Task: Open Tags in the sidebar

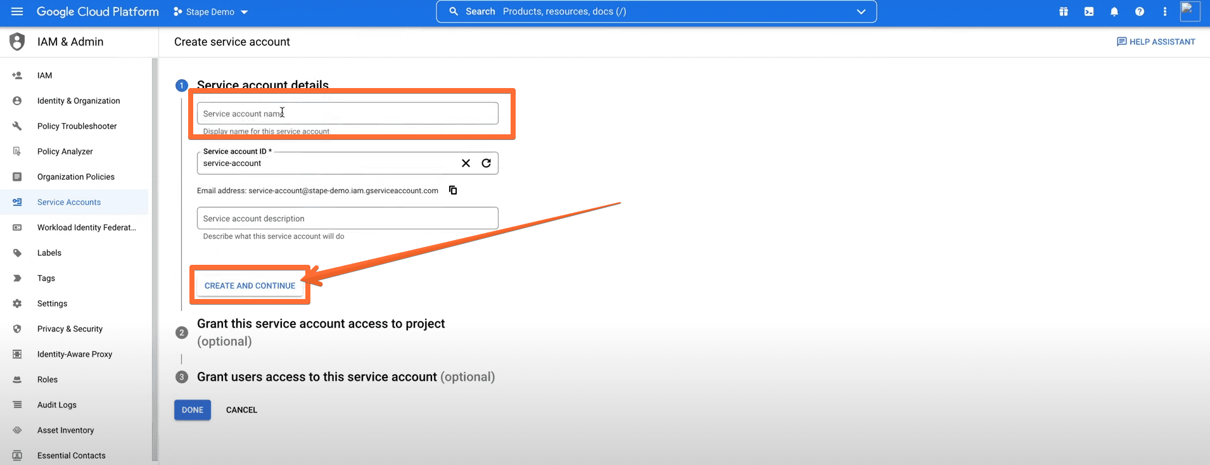Action: click(x=46, y=278)
